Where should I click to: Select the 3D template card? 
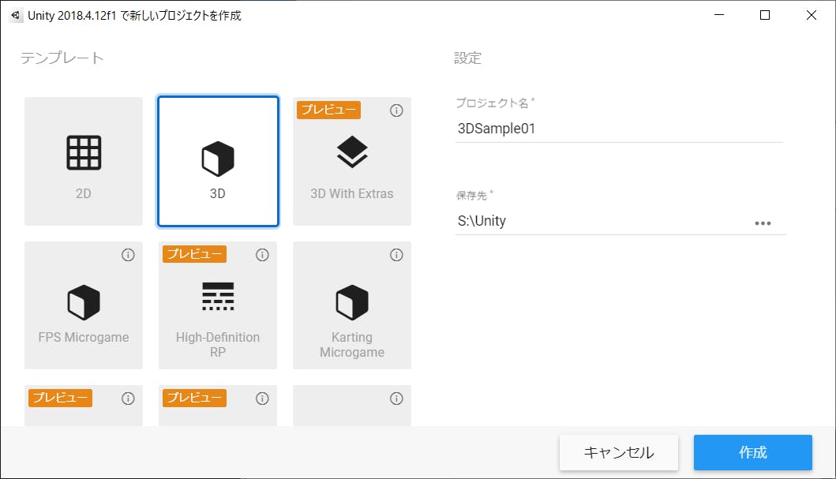coord(218,161)
